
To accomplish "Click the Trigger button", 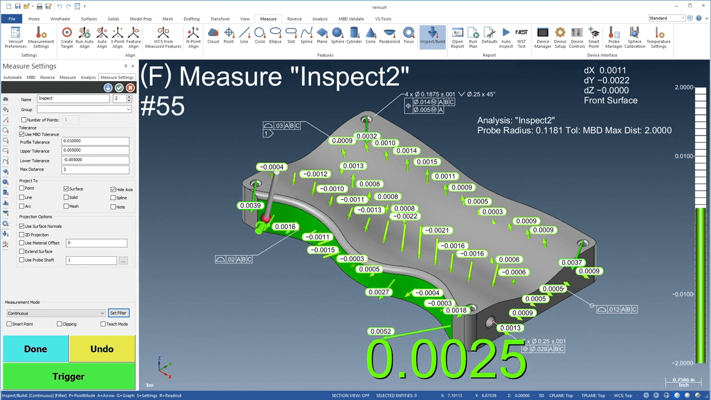I will (69, 376).
